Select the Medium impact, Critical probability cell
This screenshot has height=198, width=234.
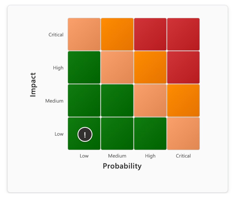(183, 101)
